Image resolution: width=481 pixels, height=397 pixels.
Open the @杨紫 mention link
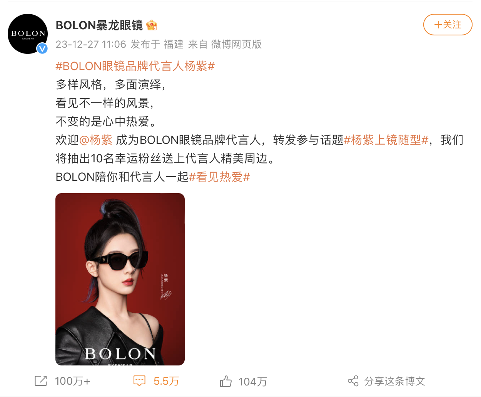point(96,140)
